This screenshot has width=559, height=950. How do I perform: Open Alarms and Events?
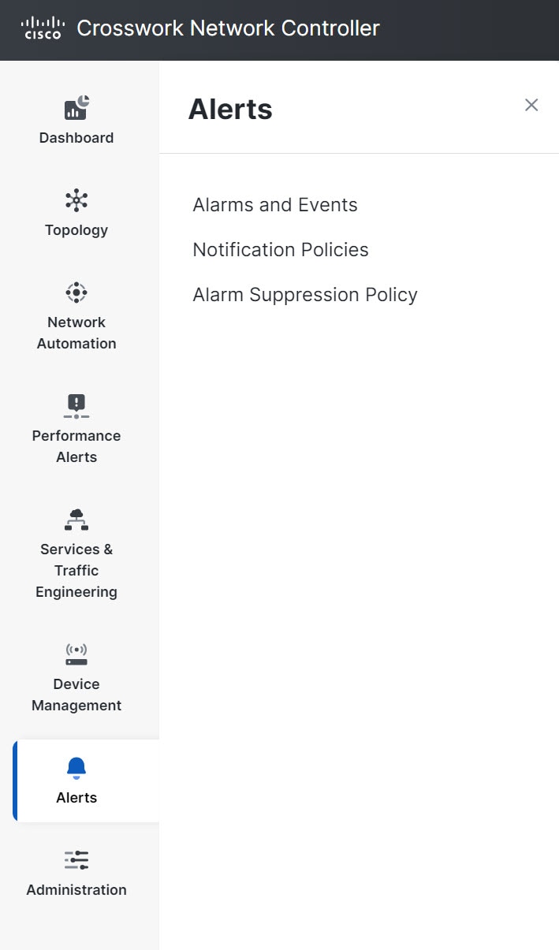[x=274, y=204]
